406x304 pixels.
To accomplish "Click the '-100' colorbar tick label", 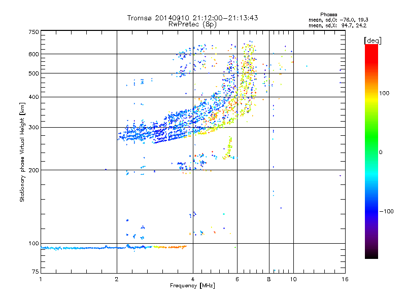I will pyautogui.click(x=386, y=211).
